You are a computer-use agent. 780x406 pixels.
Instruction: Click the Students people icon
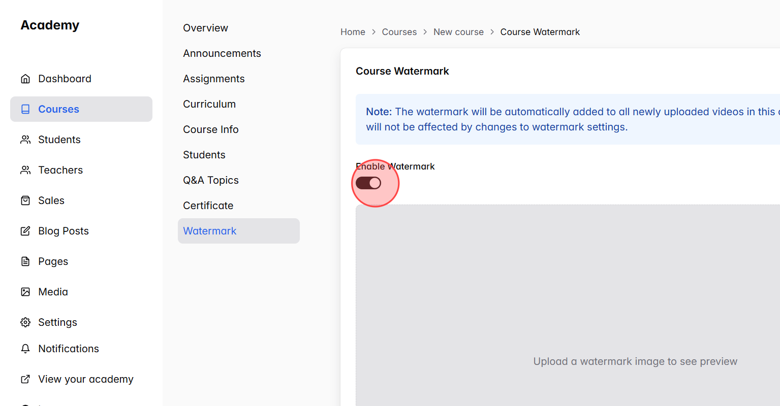click(x=25, y=140)
